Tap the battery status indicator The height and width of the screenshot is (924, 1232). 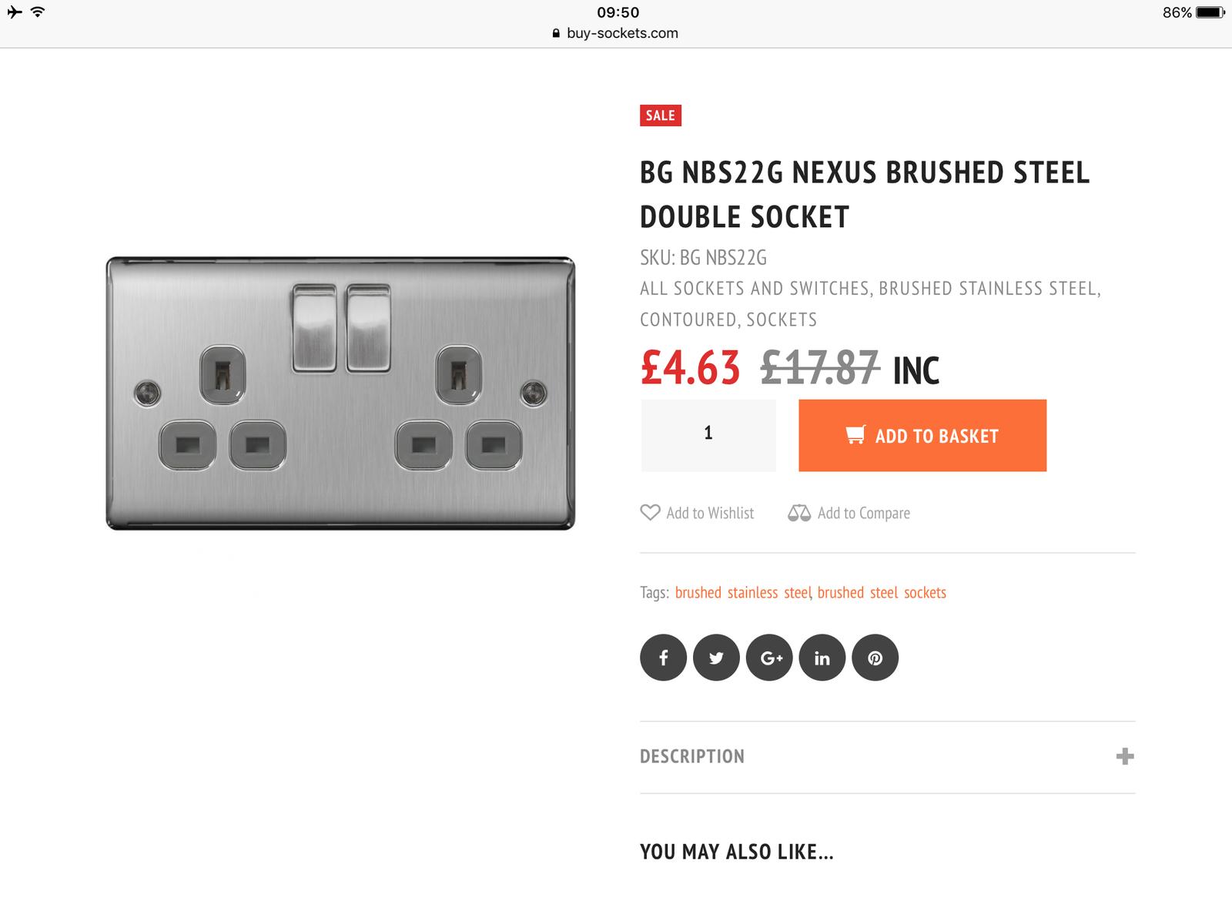[x=1210, y=12]
